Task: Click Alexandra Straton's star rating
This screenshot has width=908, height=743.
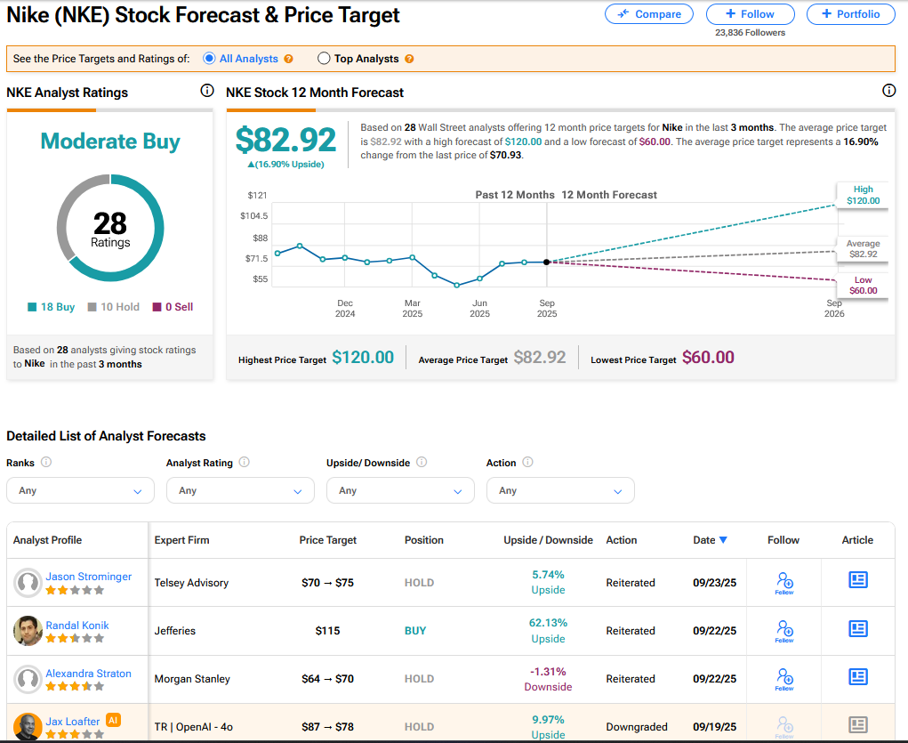Action: click(x=75, y=686)
